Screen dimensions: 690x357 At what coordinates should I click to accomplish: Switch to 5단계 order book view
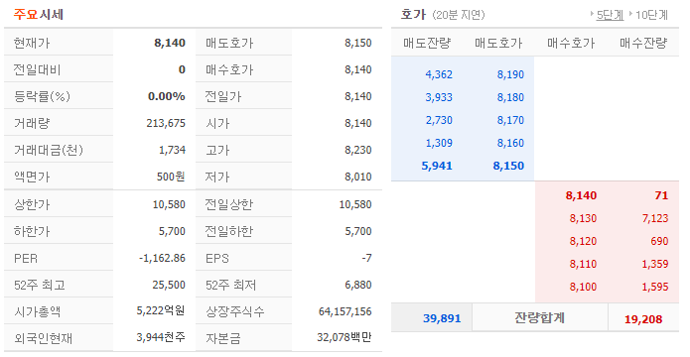pos(610,16)
